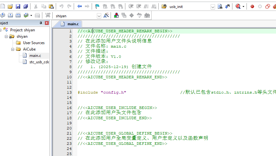Disable all breakpoints

(268, 6)
